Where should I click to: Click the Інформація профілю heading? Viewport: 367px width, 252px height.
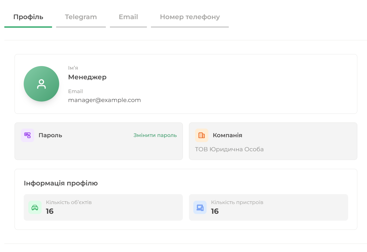click(61, 183)
